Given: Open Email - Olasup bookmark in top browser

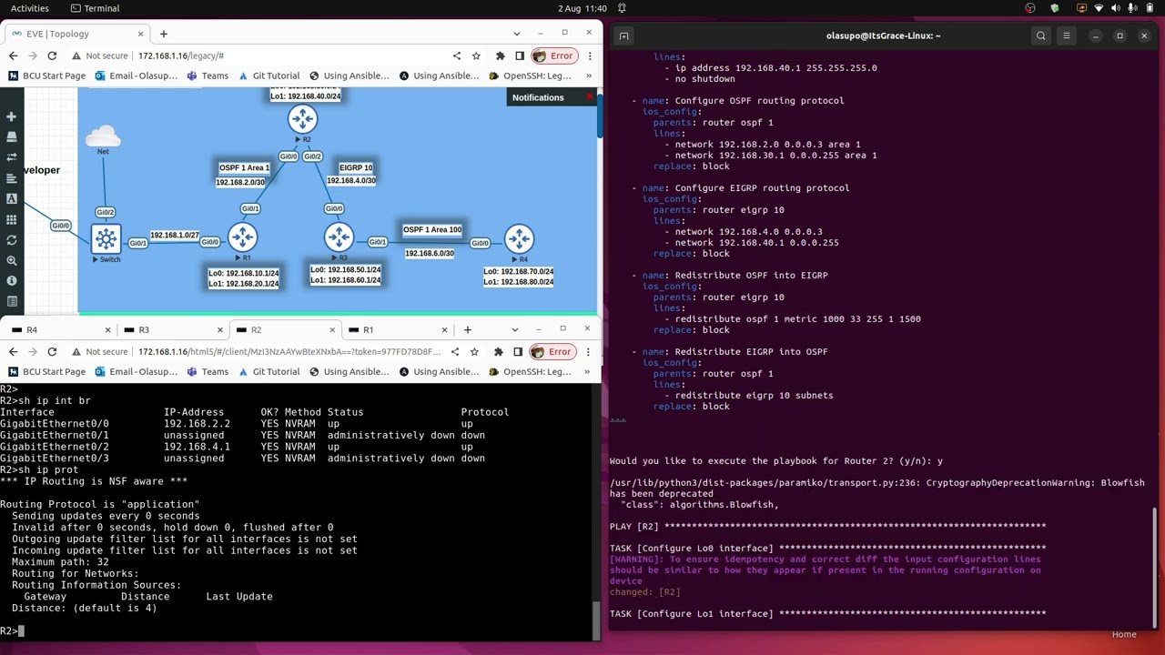Looking at the screenshot, I should pyautogui.click(x=136, y=76).
